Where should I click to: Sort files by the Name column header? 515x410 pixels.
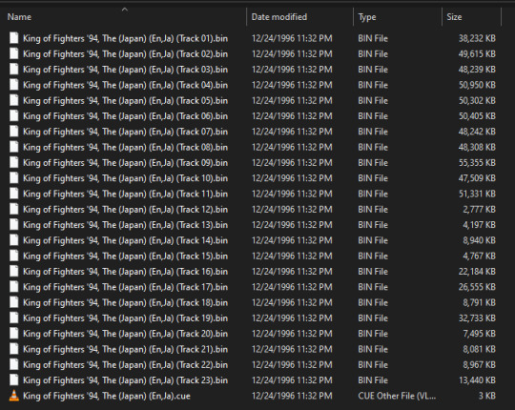pos(19,17)
